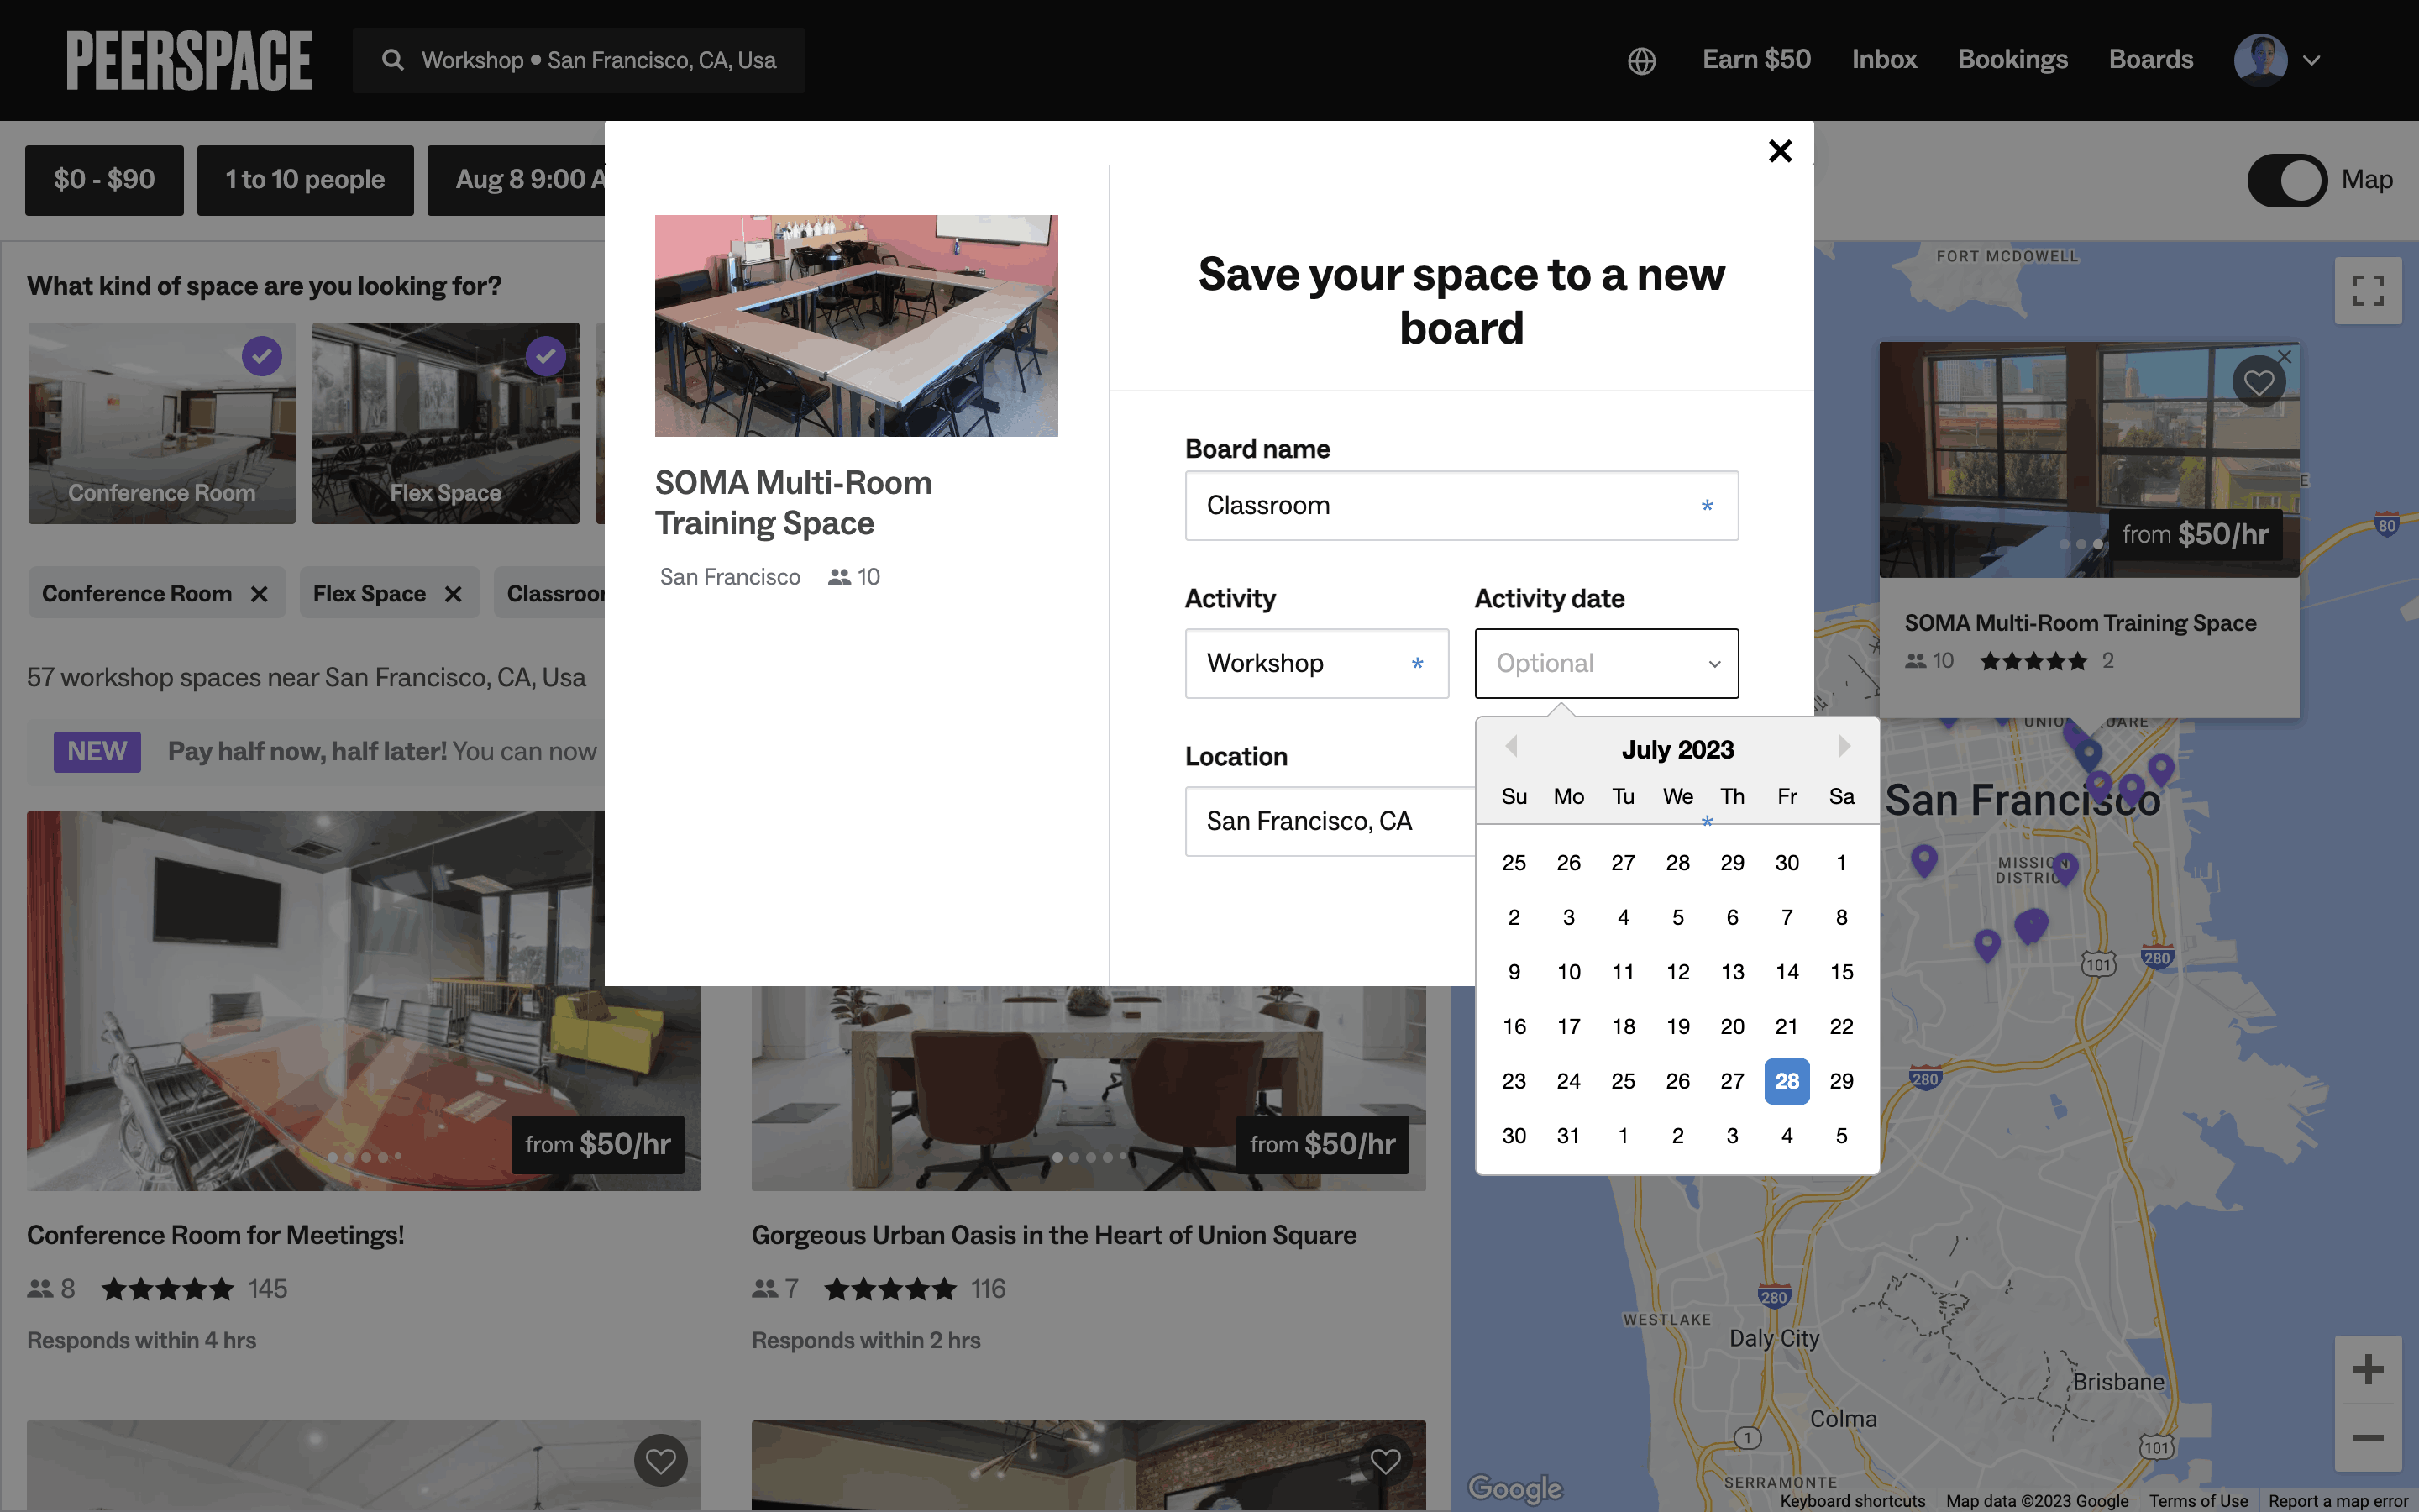Click Report a map error link
The width and height of the screenshot is (2419, 1512).
click(x=2337, y=1501)
